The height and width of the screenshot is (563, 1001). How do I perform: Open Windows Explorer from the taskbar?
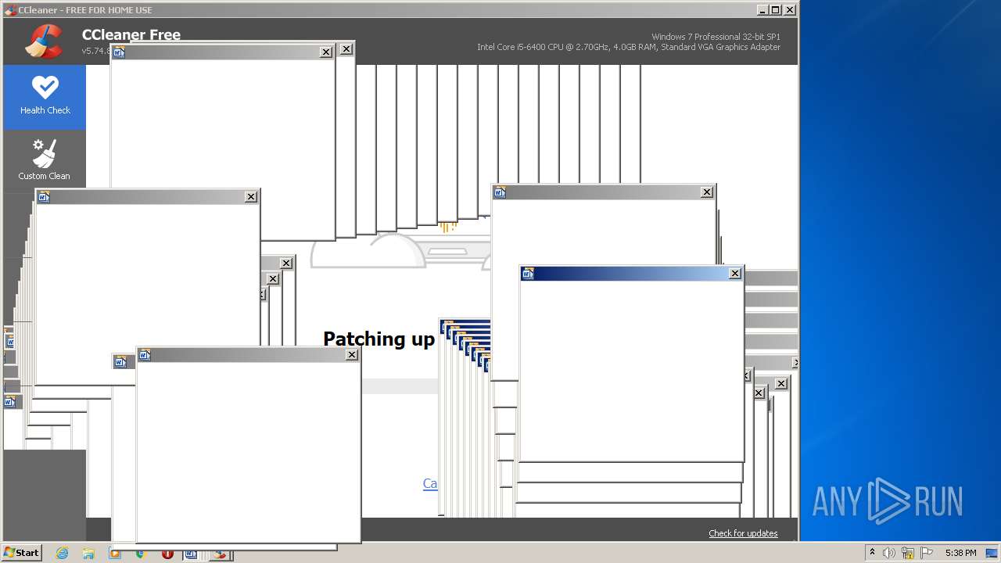[x=88, y=553]
